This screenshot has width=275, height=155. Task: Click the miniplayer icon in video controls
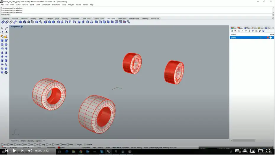point(253,151)
